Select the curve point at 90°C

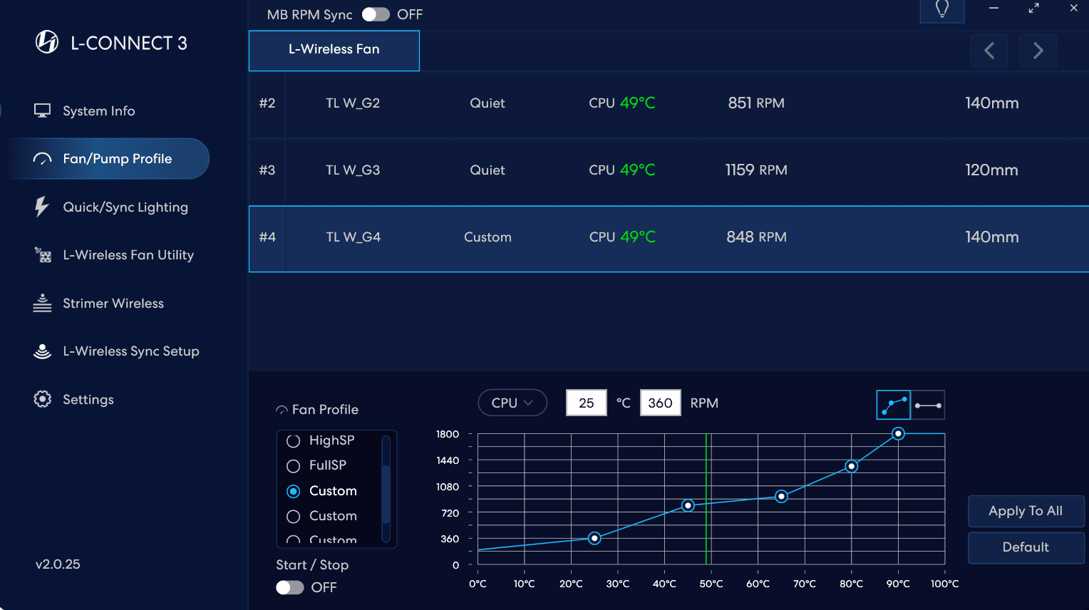pos(898,433)
